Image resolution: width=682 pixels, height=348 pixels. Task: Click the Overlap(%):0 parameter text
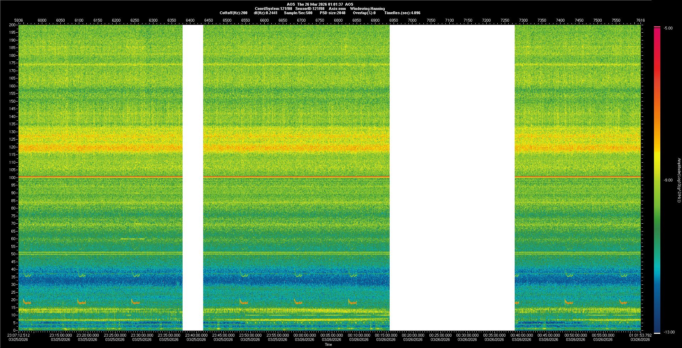[364, 13]
